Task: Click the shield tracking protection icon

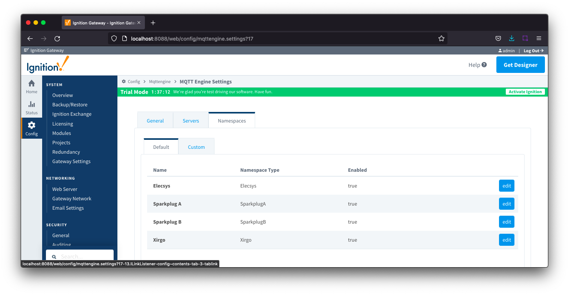Action: click(114, 38)
